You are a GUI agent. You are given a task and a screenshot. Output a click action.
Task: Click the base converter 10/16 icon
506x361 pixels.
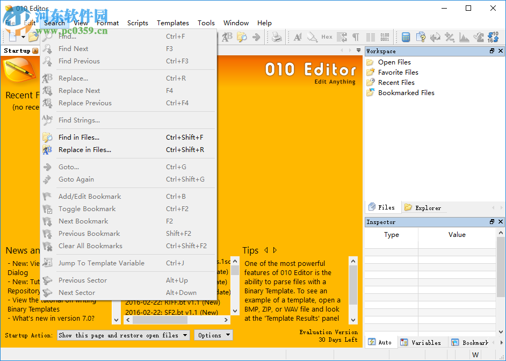493,37
